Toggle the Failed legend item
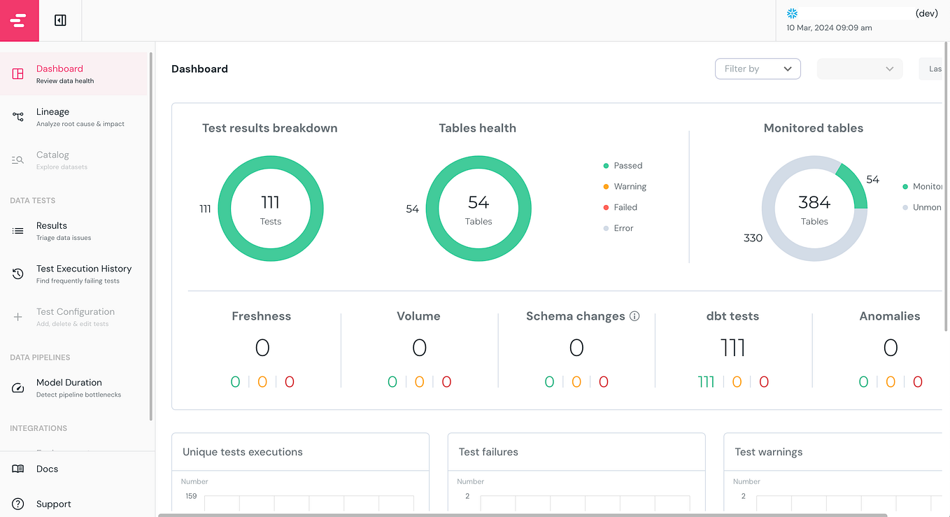Screen dimensions: 950x517 tap(621, 207)
